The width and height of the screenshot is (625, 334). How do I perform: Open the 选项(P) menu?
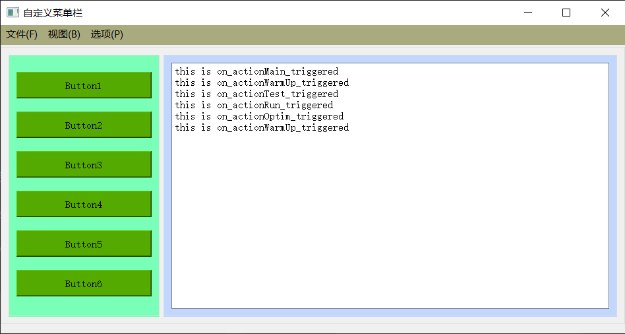107,34
